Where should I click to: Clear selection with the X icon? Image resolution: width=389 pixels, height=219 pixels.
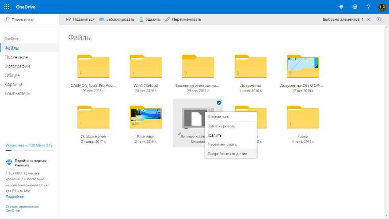[x=368, y=19]
